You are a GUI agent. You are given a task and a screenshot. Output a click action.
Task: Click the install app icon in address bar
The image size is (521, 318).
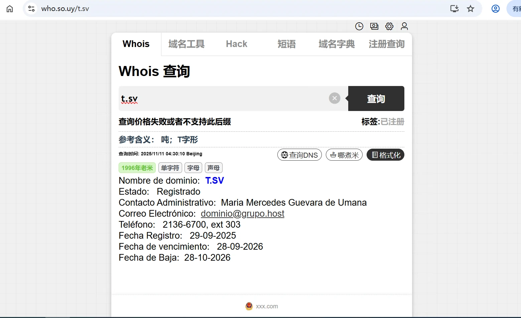click(x=454, y=9)
